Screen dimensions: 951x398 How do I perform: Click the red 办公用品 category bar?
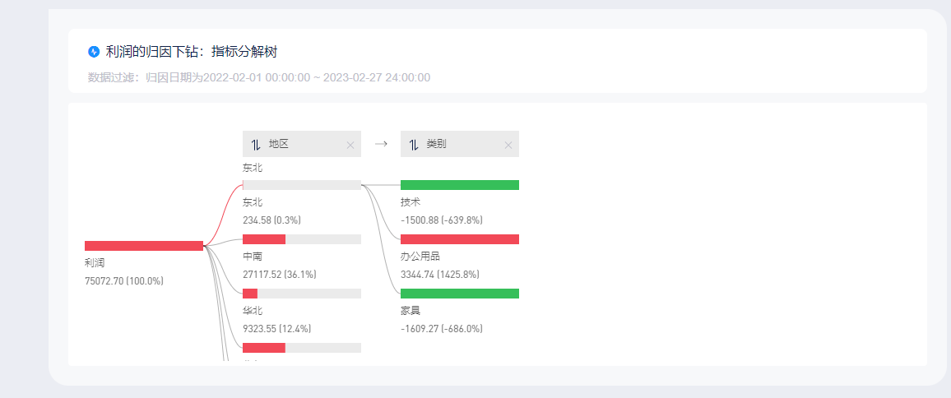(460, 239)
